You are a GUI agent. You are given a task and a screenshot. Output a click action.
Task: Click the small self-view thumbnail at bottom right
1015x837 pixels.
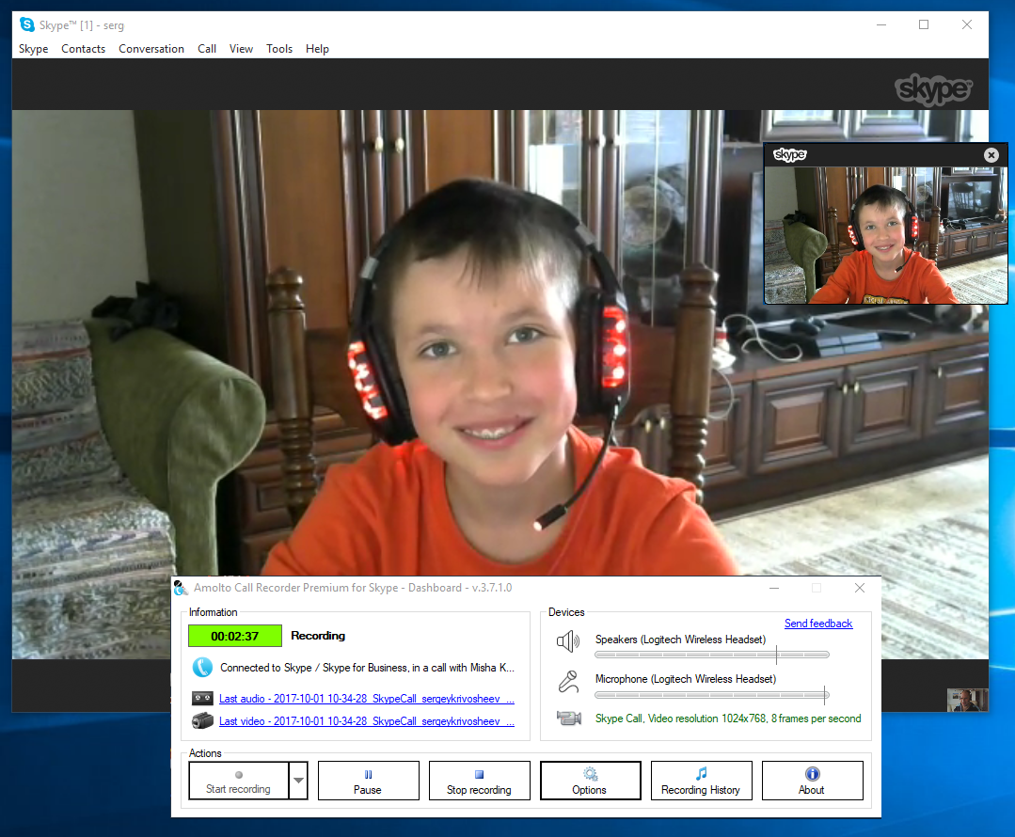point(967,700)
